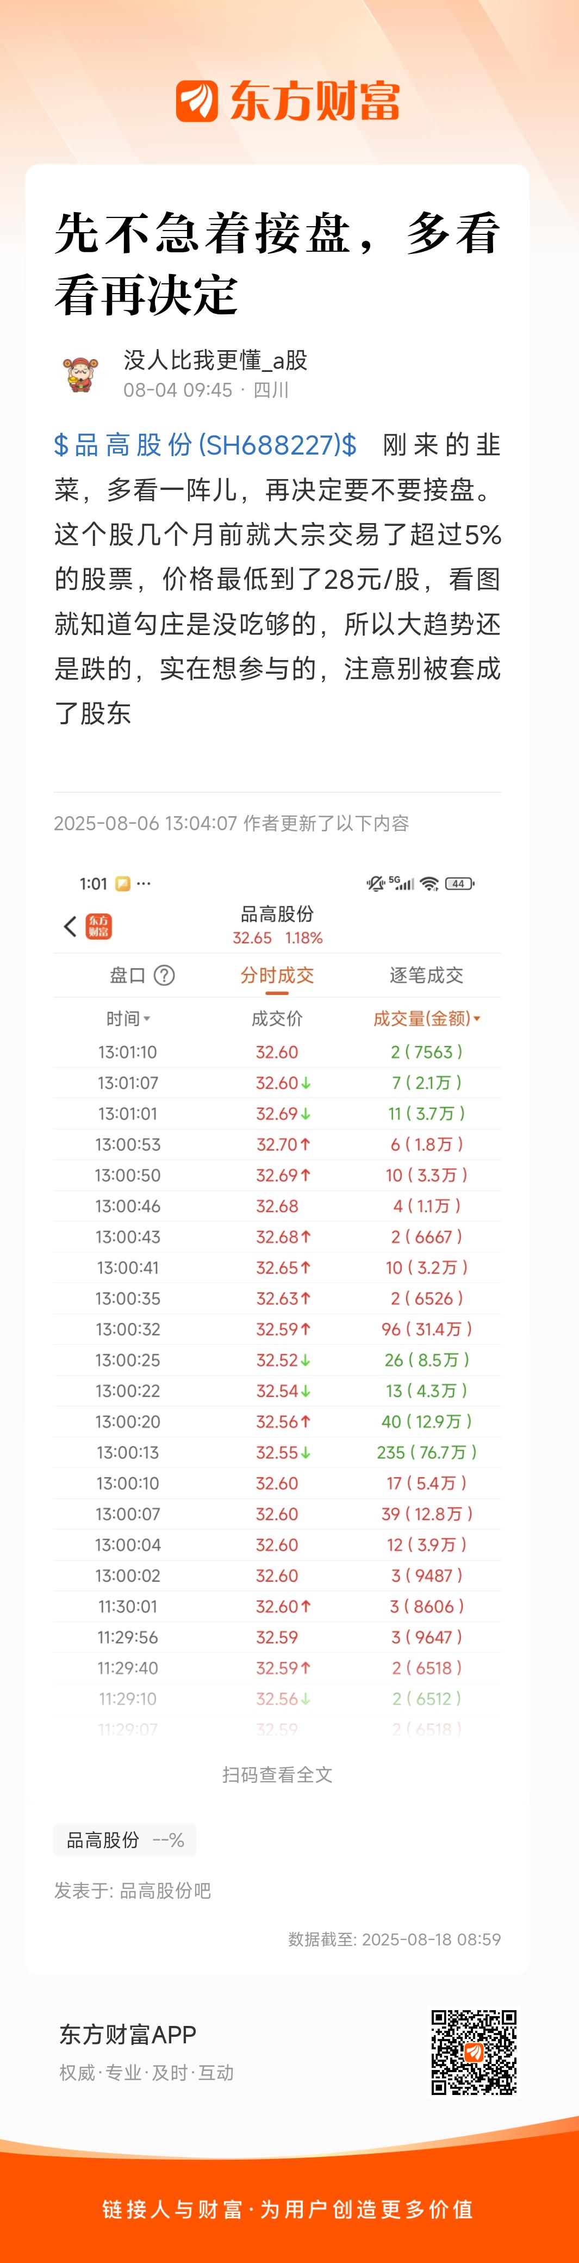This screenshot has height=2263, width=579.
Task: Select the 盘口 tab
Action: pyautogui.click(x=127, y=975)
